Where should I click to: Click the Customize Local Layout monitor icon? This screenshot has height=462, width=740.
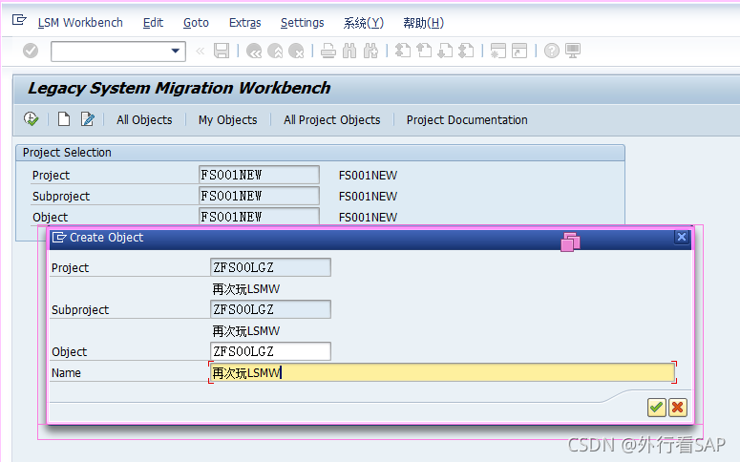point(573,51)
